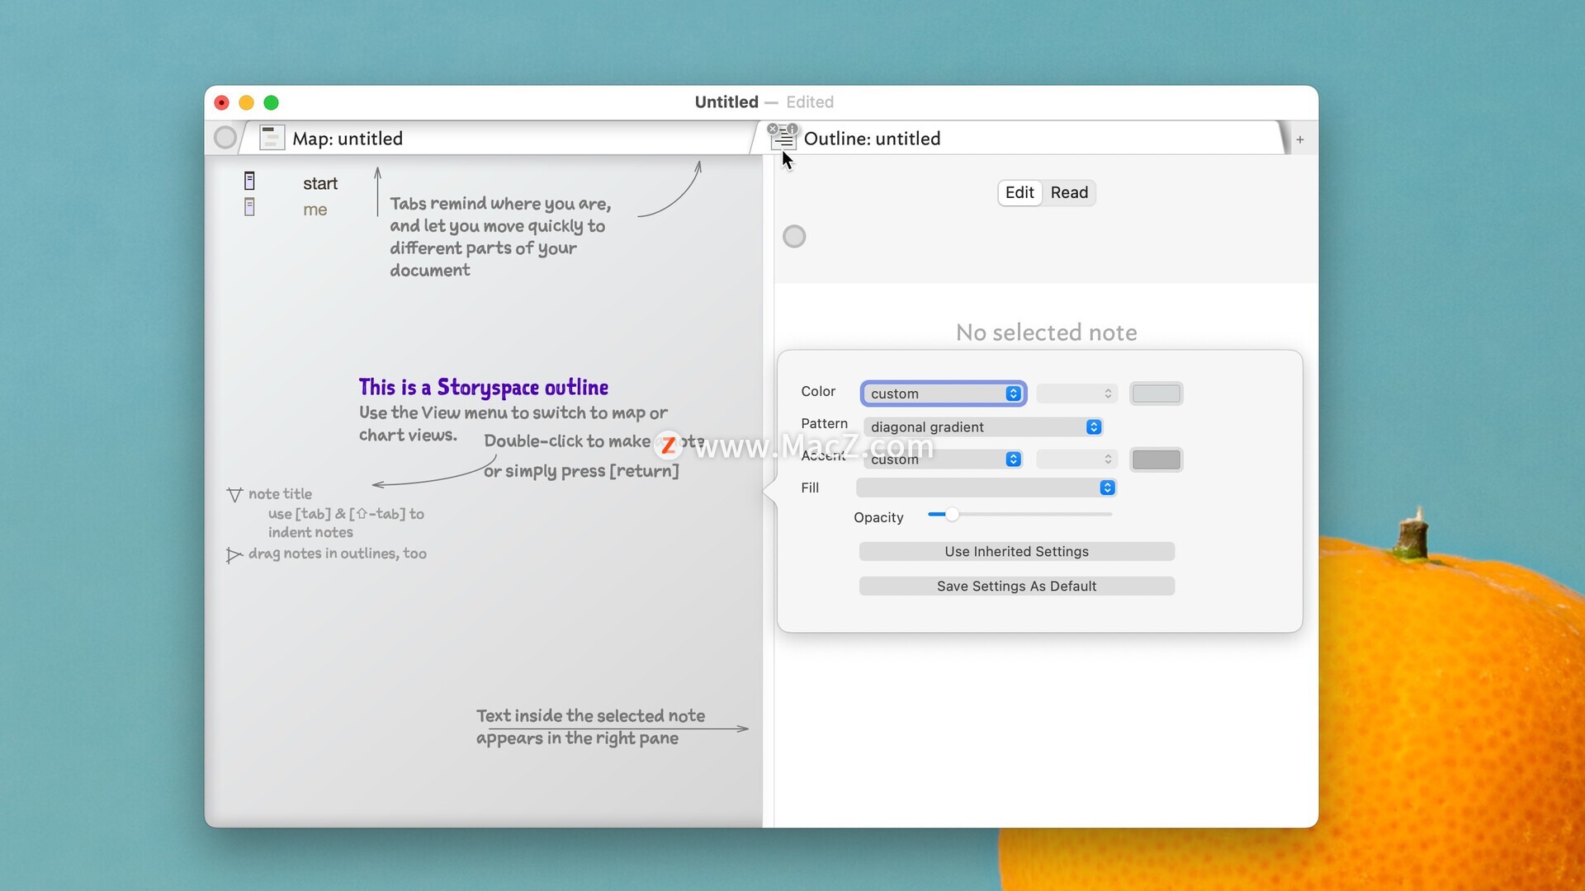Click the map view icon in tab
The height and width of the screenshot is (891, 1585).
[x=272, y=138]
